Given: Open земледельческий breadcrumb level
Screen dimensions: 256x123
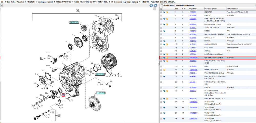Looking at the screenshot, I should (46, 2).
